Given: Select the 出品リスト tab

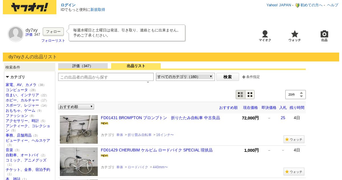Looking at the screenshot, I should tap(136, 66).
